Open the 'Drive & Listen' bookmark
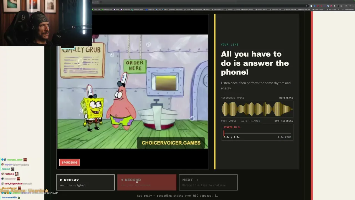 [332, 10]
